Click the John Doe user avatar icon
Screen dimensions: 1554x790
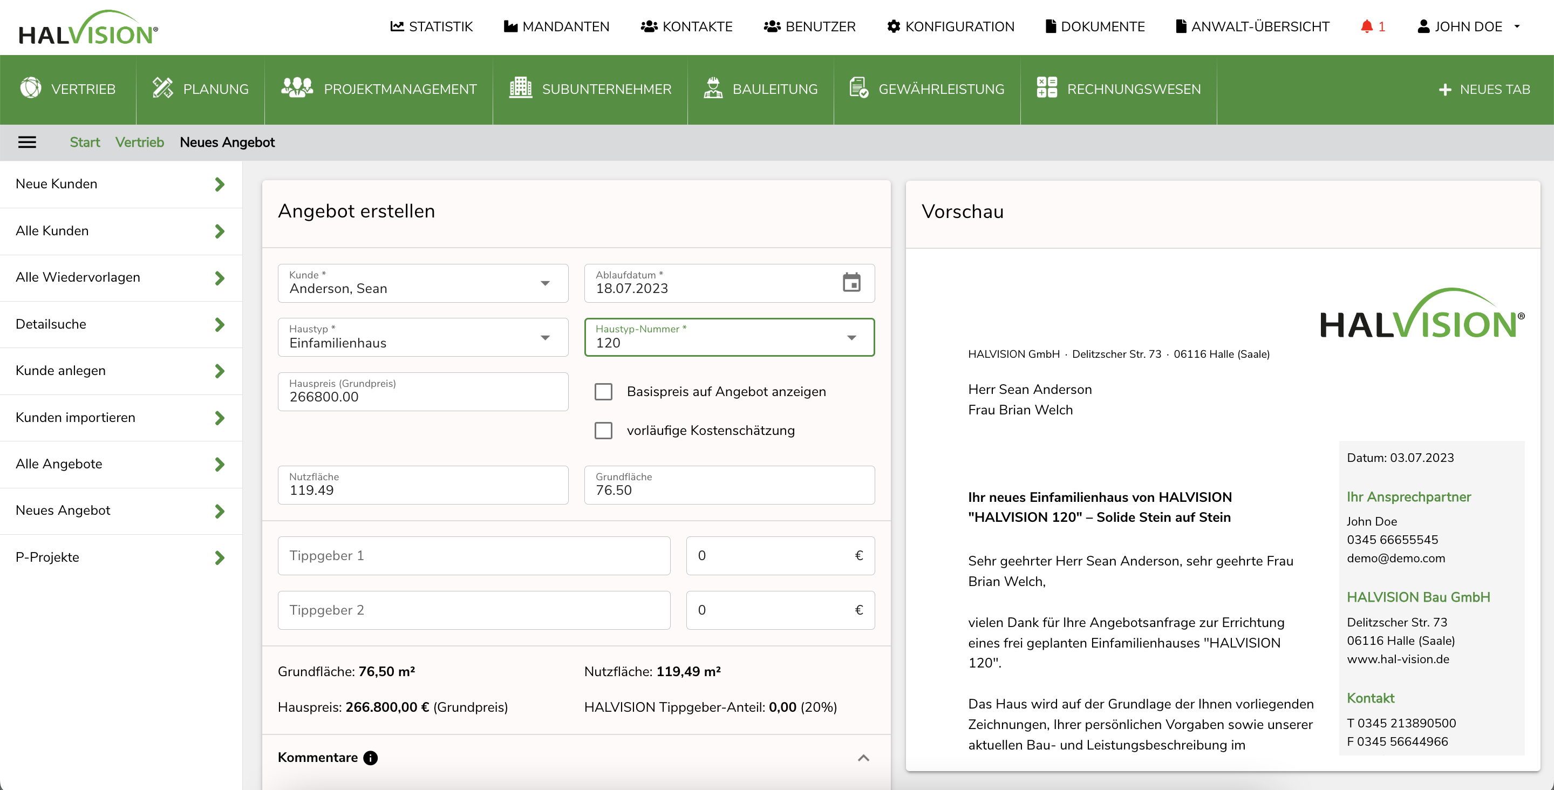pyautogui.click(x=1423, y=26)
